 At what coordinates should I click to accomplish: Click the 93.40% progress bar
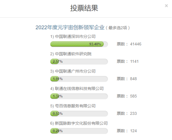tap(79, 44)
